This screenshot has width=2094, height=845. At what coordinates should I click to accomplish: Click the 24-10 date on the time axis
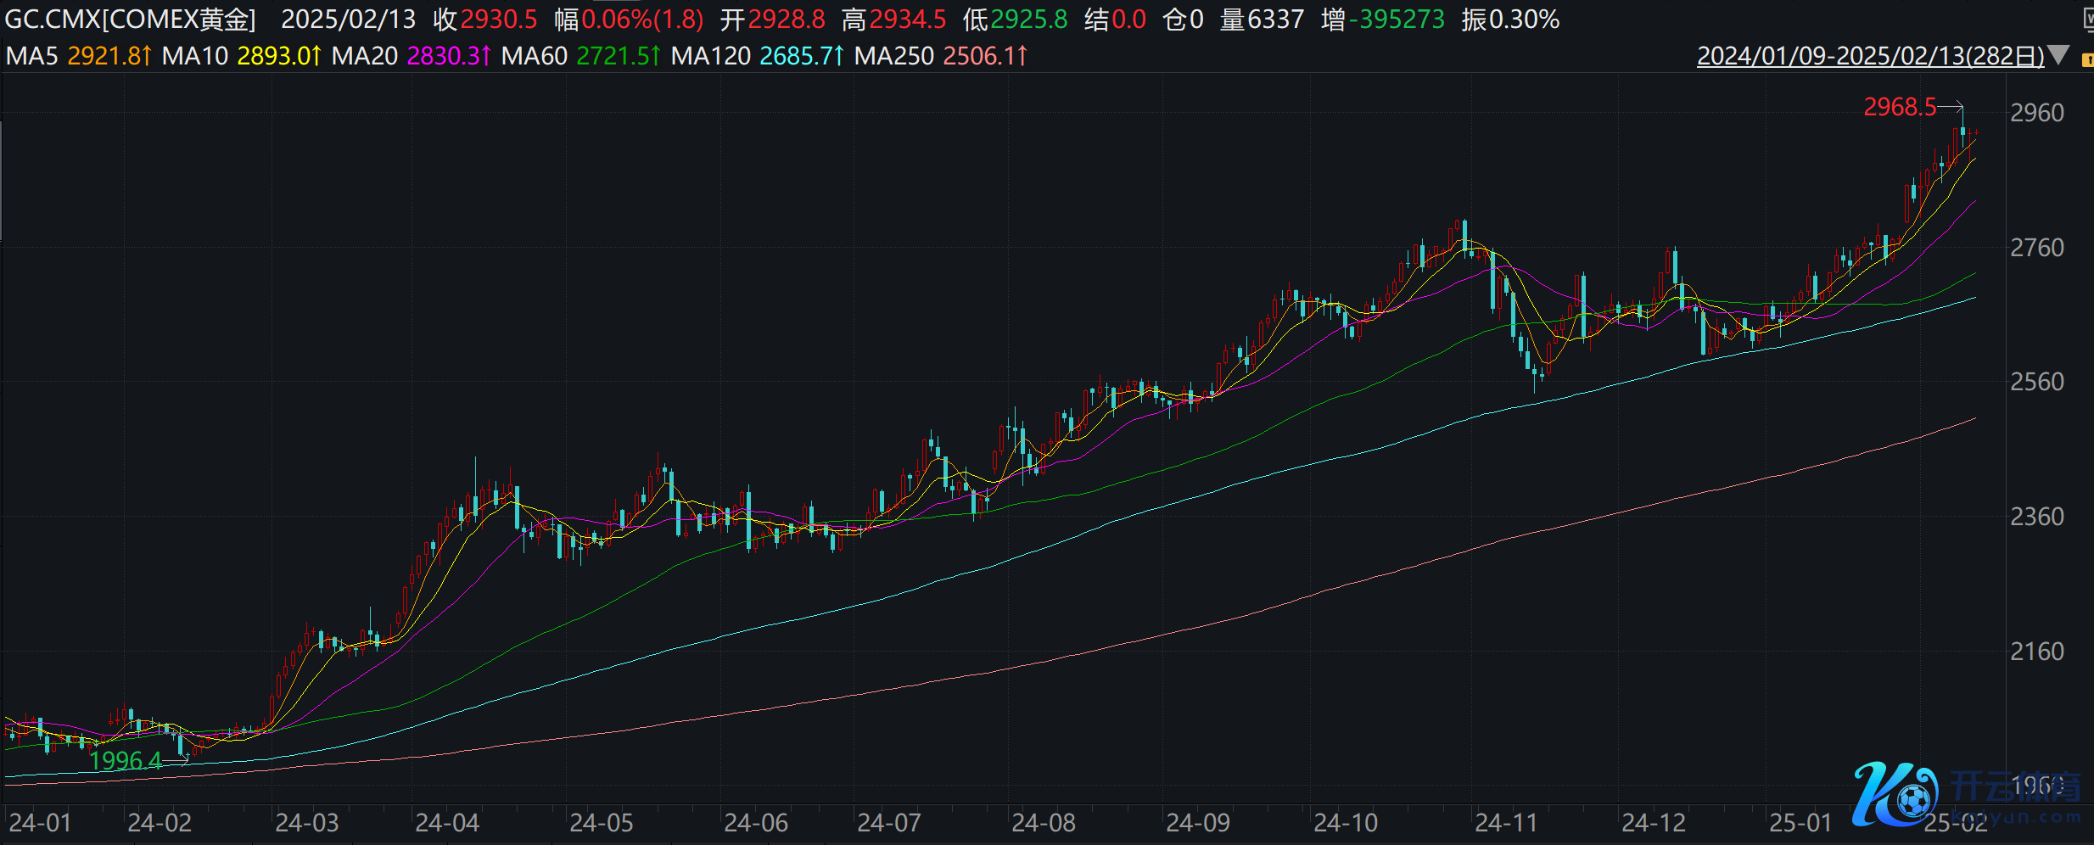(x=1345, y=822)
